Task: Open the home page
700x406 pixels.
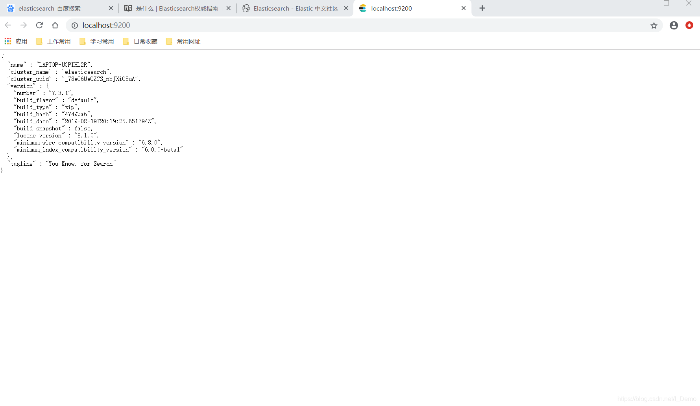Action: [55, 25]
